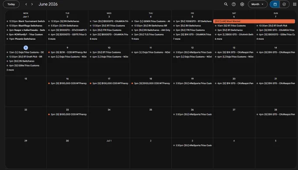Open 6pm $500GTD GSite event on June 7
The image size is (298, 170).
pos(276,35)
